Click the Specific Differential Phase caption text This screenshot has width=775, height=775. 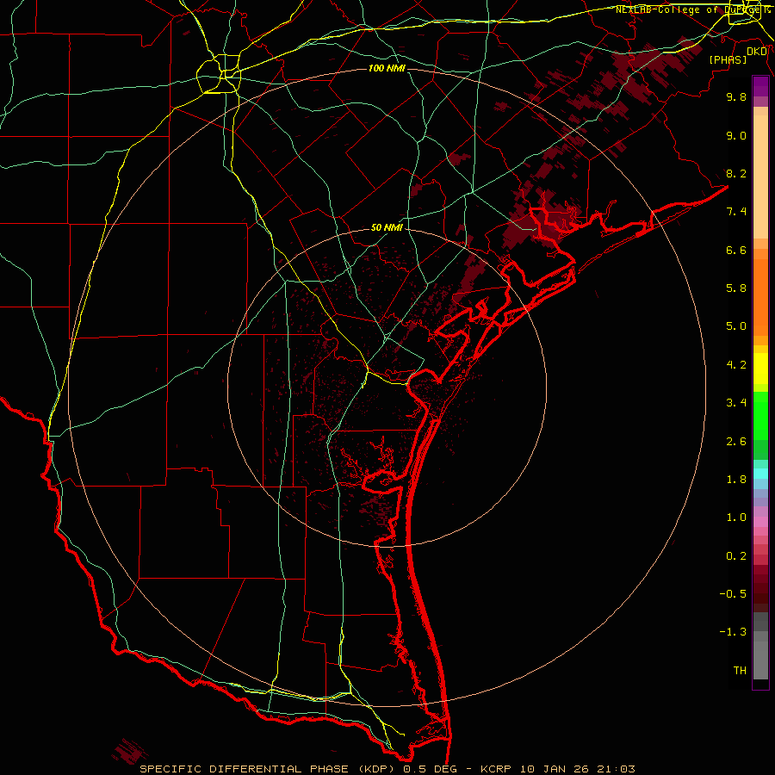[x=387, y=769]
